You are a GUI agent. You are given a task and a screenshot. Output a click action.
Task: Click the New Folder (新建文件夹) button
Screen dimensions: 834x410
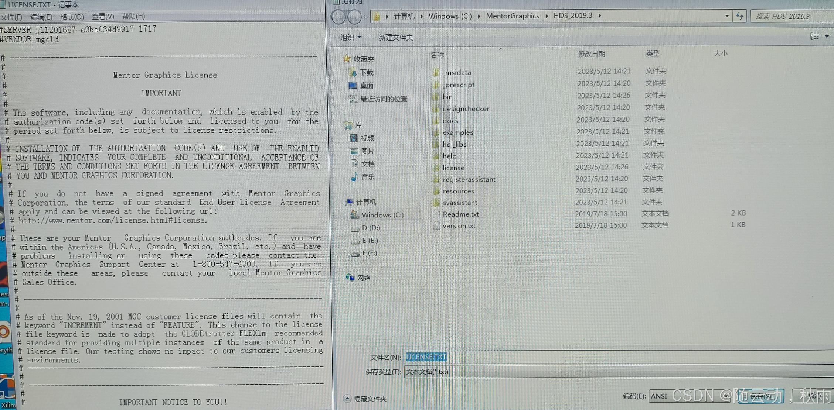(x=395, y=37)
